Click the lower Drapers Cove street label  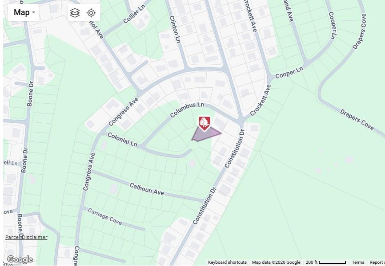[x=357, y=120]
